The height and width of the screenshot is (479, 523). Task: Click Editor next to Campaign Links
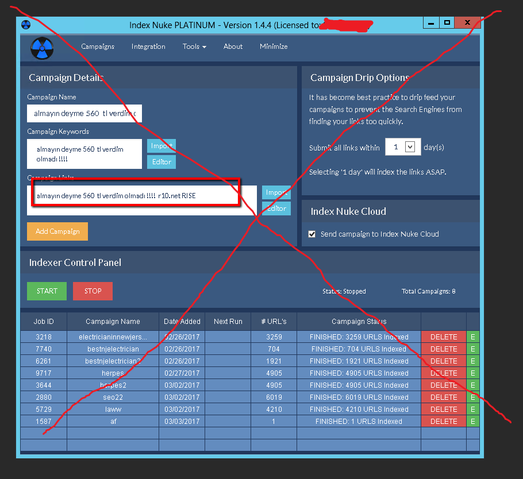(x=276, y=208)
